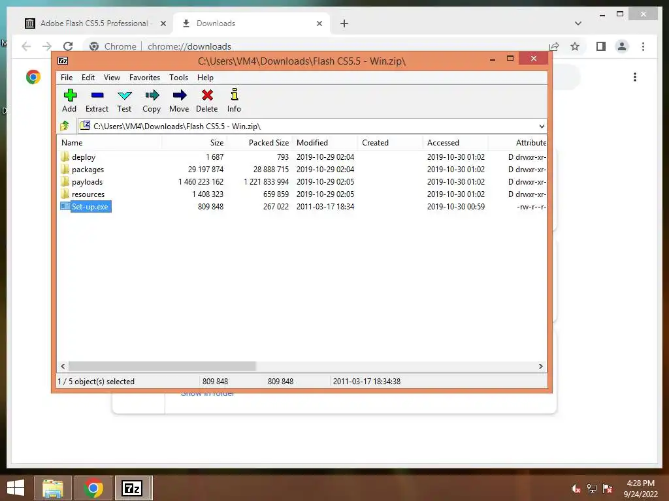This screenshot has height=501, width=669.
Task: Click the scroll right arrow
Action: (541, 367)
